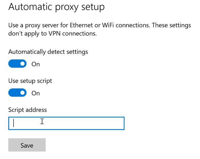Click the blinking text caret in the address box

pyautogui.click(x=13, y=123)
